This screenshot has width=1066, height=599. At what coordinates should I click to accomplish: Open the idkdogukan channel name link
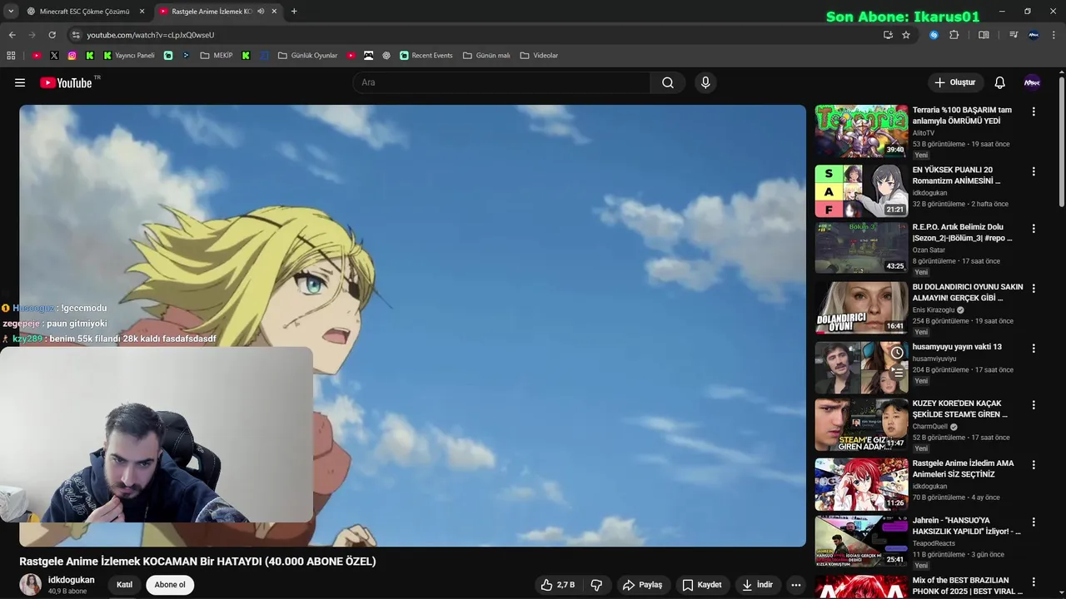72,580
